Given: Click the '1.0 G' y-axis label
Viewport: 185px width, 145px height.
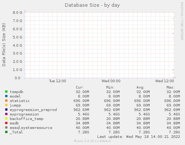Looking at the screenshot, I should pos(17,70).
